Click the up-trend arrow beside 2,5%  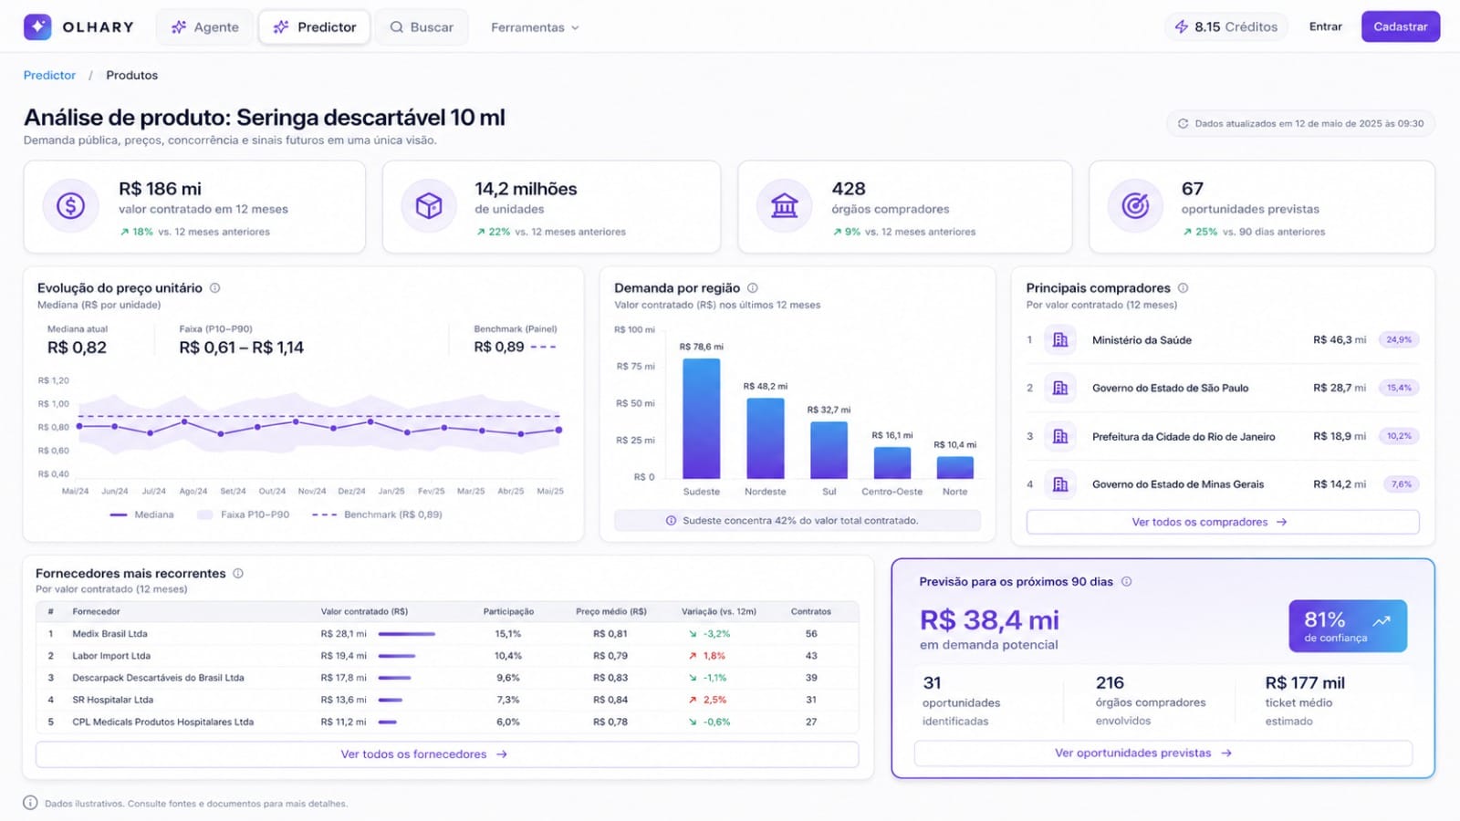click(693, 700)
